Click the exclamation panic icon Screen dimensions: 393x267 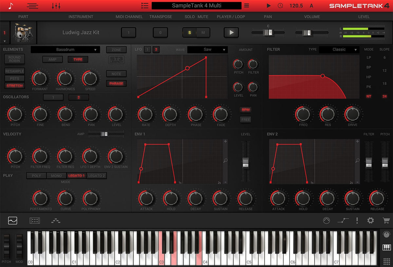[357, 221]
